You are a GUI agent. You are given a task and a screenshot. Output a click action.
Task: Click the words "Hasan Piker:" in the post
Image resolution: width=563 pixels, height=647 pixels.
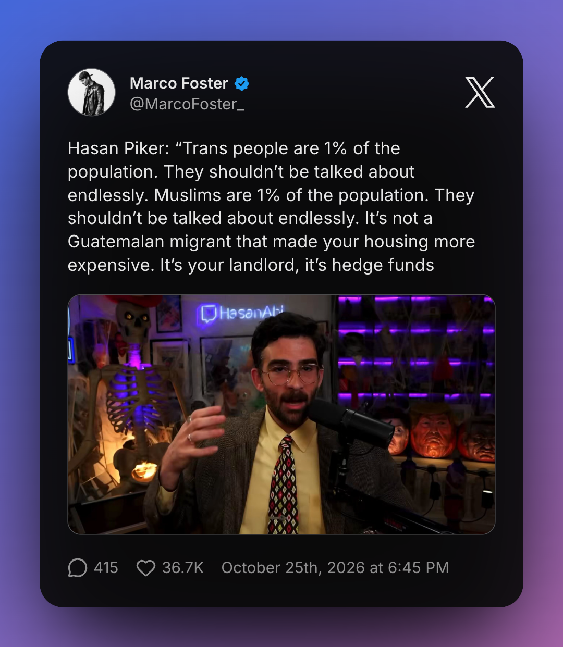[118, 148]
